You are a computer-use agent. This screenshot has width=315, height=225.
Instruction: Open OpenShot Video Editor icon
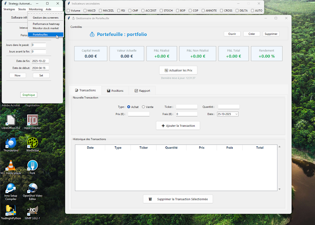tap(33, 189)
